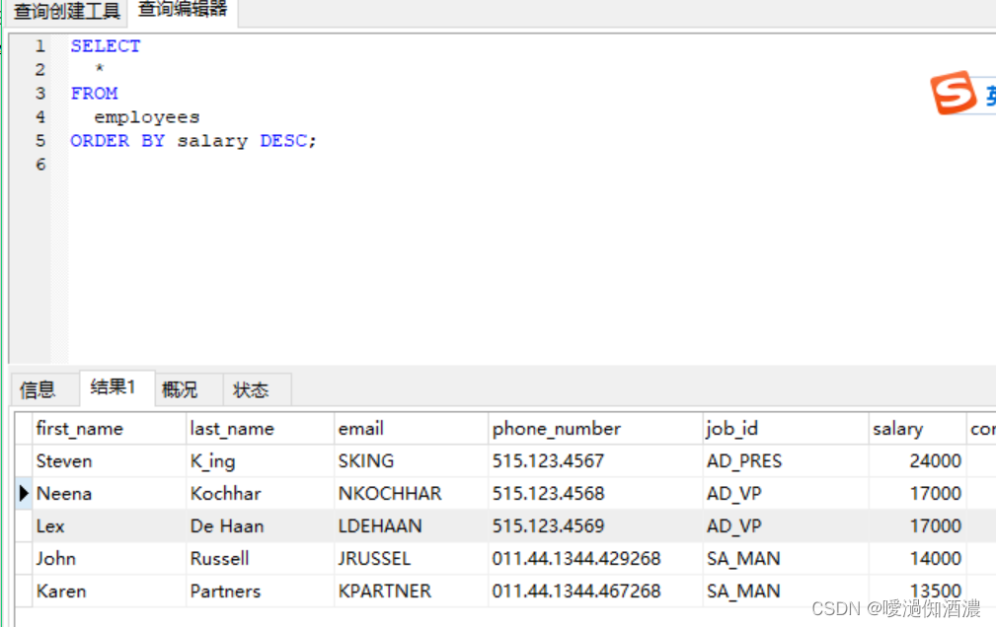
Task: Click the salary value 24000 cell
Action: point(935,460)
